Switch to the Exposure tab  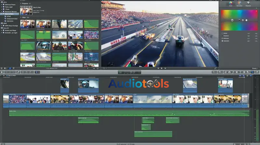pyautogui.click(x=248, y=4)
